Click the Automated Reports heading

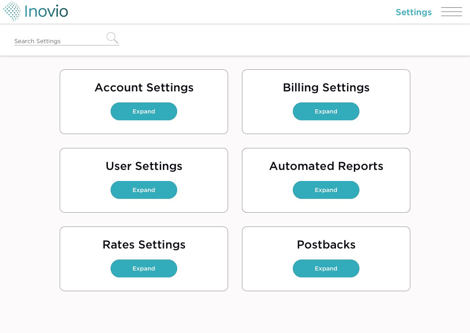point(326,166)
